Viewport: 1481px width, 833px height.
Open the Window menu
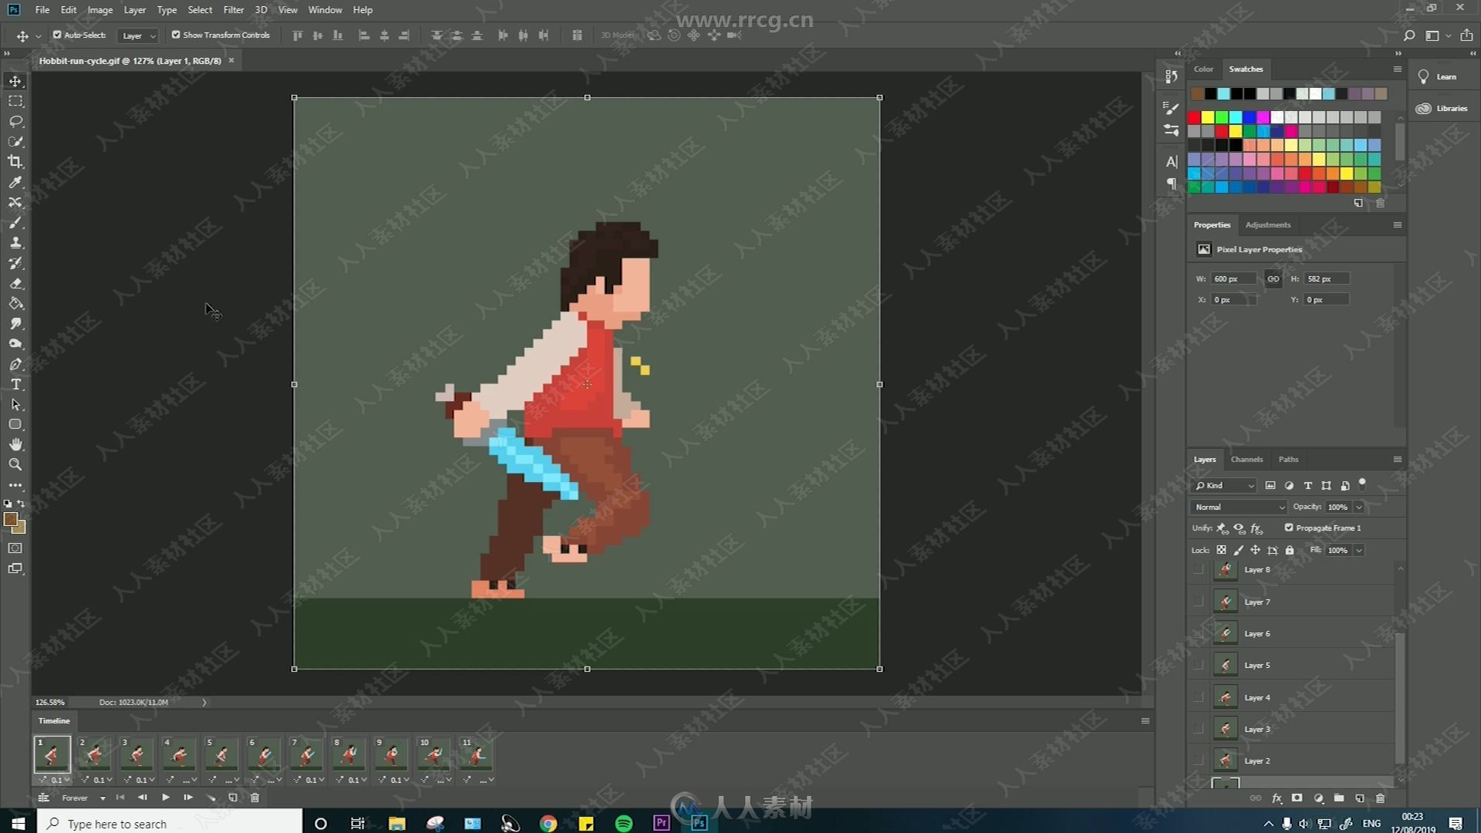325,10
